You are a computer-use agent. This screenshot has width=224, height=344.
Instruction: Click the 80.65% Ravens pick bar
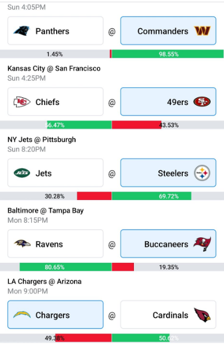tap(66, 267)
